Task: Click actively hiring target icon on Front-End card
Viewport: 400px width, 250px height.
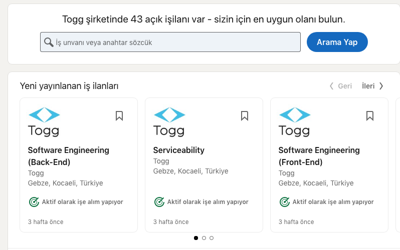Action: (284, 202)
